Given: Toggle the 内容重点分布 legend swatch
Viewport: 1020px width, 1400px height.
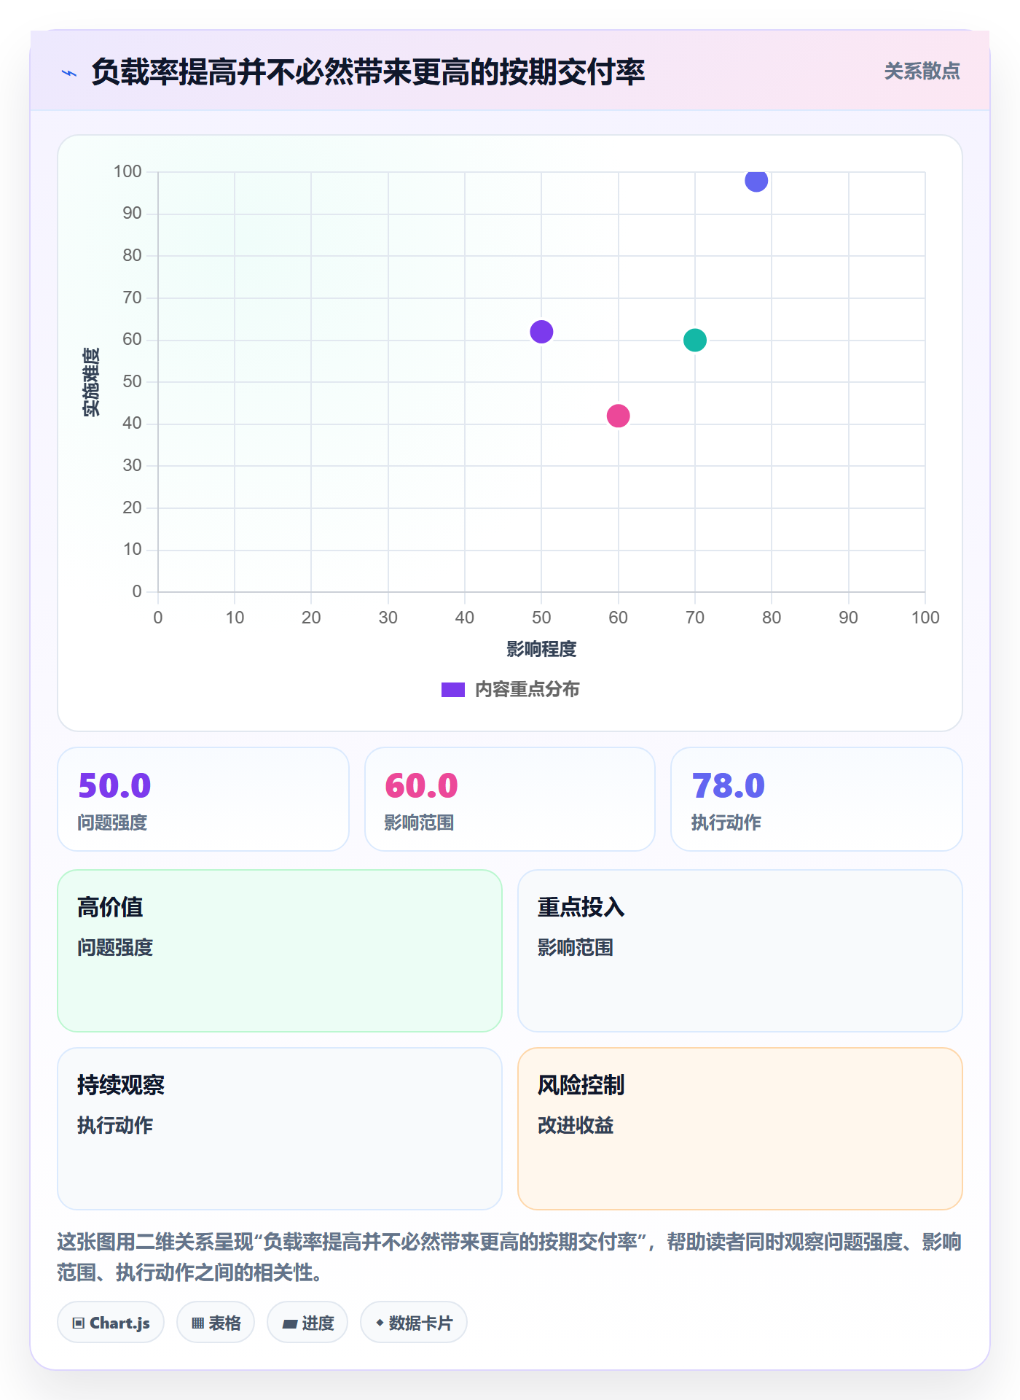Looking at the screenshot, I should pyautogui.click(x=452, y=690).
